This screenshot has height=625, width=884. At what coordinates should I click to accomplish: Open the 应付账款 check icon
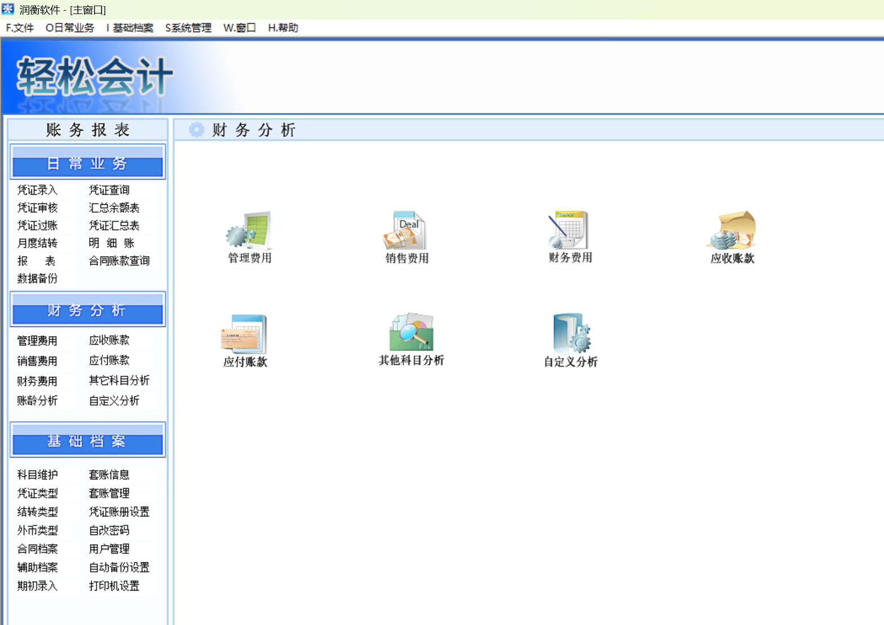(244, 334)
